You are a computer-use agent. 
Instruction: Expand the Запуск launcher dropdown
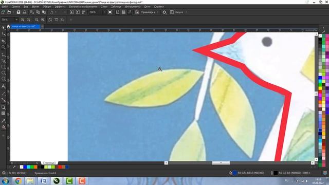186,12
